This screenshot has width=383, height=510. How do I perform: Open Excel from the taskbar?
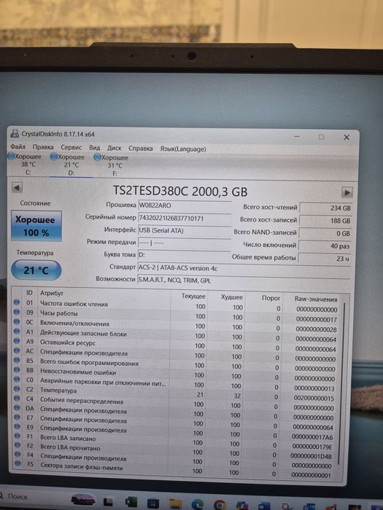[x=131, y=502]
